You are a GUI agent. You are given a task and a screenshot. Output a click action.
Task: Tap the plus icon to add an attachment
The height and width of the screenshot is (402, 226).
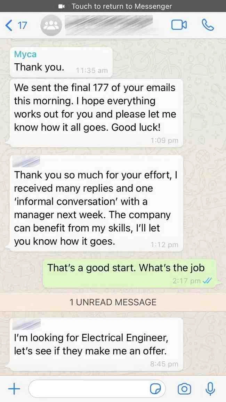(14, 389)
